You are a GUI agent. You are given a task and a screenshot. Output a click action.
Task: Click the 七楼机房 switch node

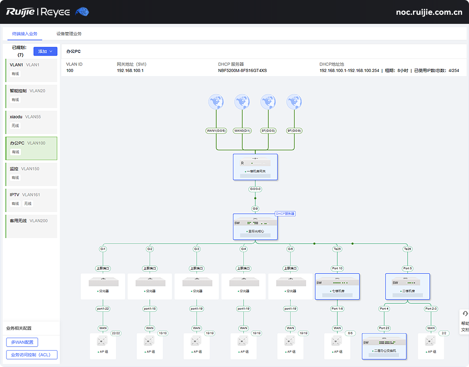pyautogui.click(x=337, y=286)
